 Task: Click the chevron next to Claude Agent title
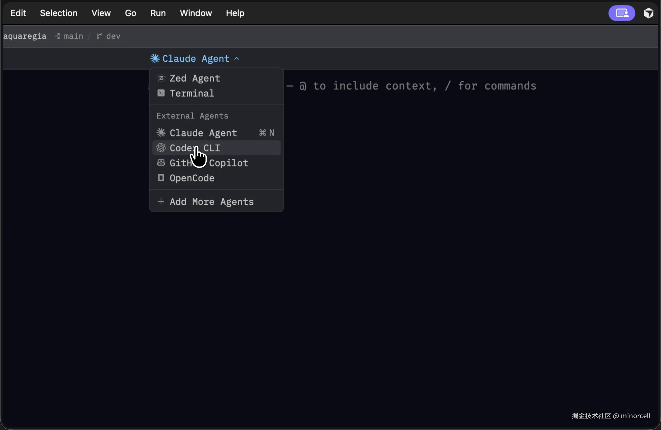(237, 59)
